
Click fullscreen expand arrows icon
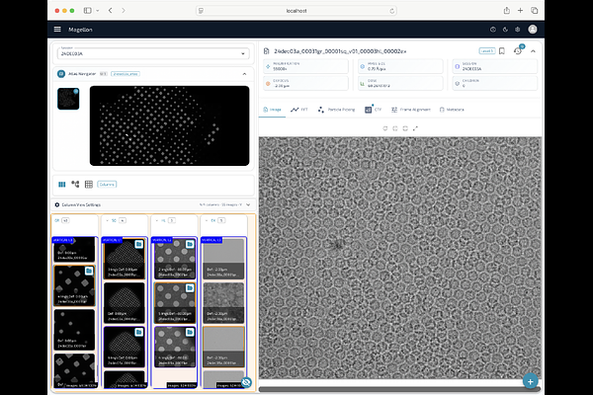[415, 128]
